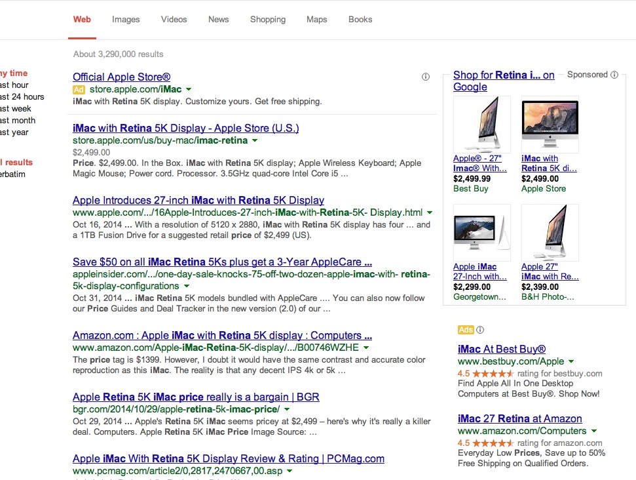The image size is (636, 480).
Task: Click the Apple Store seller name
Action: click(x=544, y=188)
